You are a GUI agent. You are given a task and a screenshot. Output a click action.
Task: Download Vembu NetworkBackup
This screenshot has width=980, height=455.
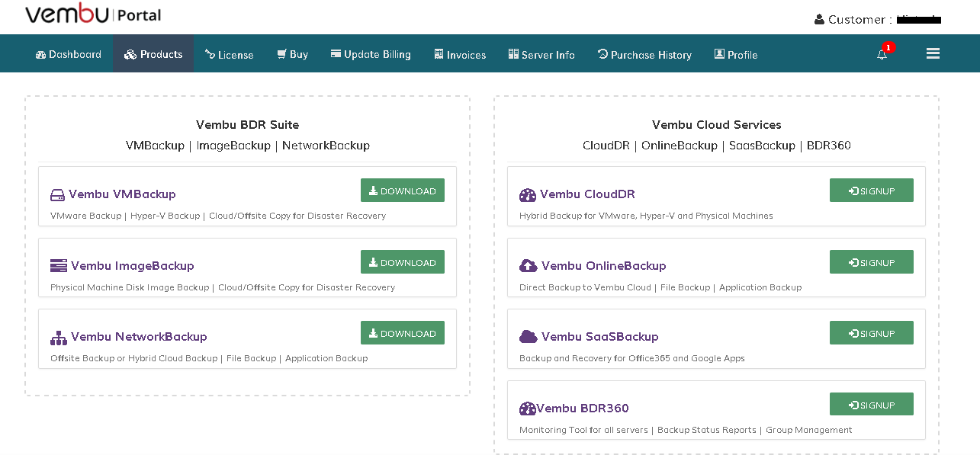(x=403, y=333)
